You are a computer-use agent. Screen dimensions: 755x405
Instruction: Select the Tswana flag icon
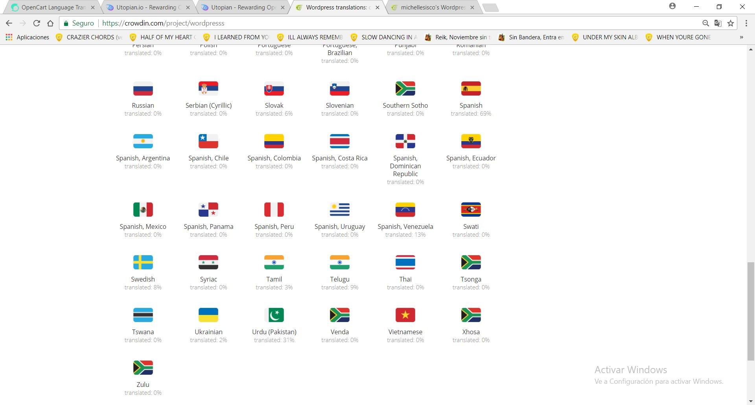(x=143, y=315)
